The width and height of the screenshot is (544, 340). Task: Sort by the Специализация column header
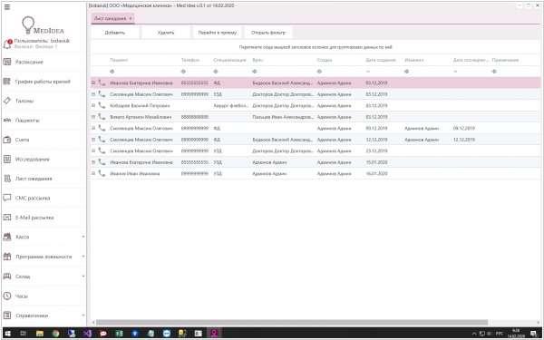(x=229, y=60)
